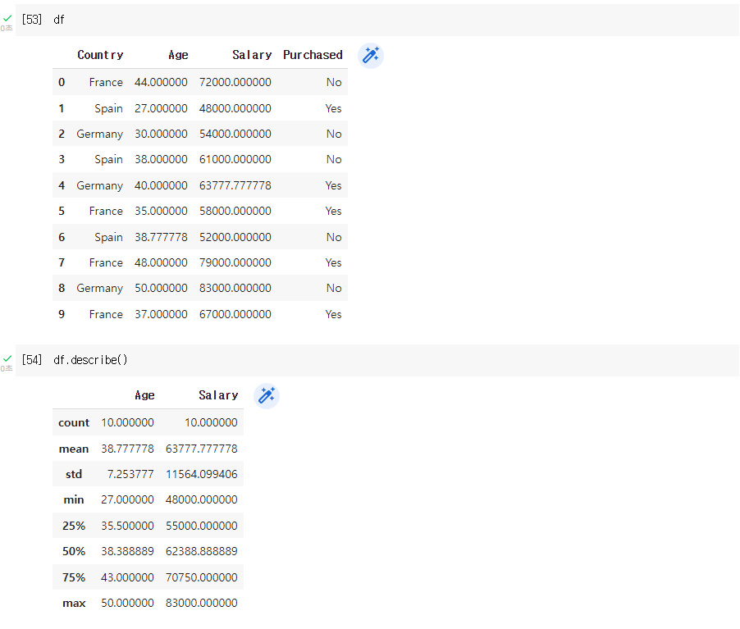Click Purchased 'No' in row 8
Viewport: 740px width, 629px height.
point(334,289)
